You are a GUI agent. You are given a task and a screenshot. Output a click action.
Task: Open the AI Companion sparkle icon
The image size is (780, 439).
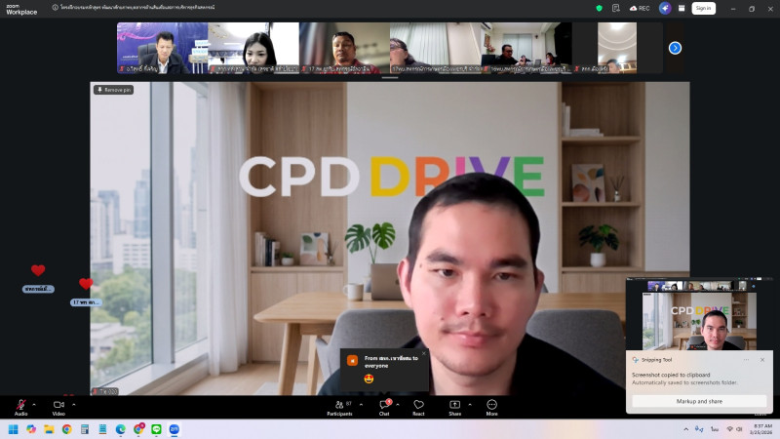point(665,8)
